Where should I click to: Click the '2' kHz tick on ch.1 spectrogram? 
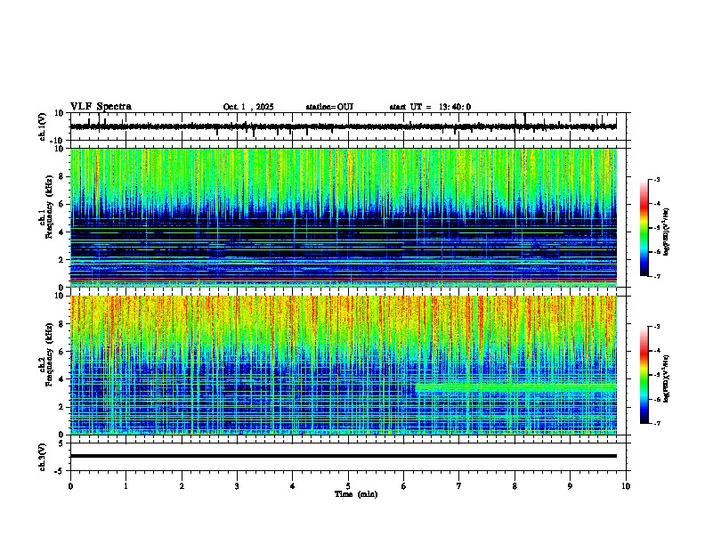(x=61, y=259)
